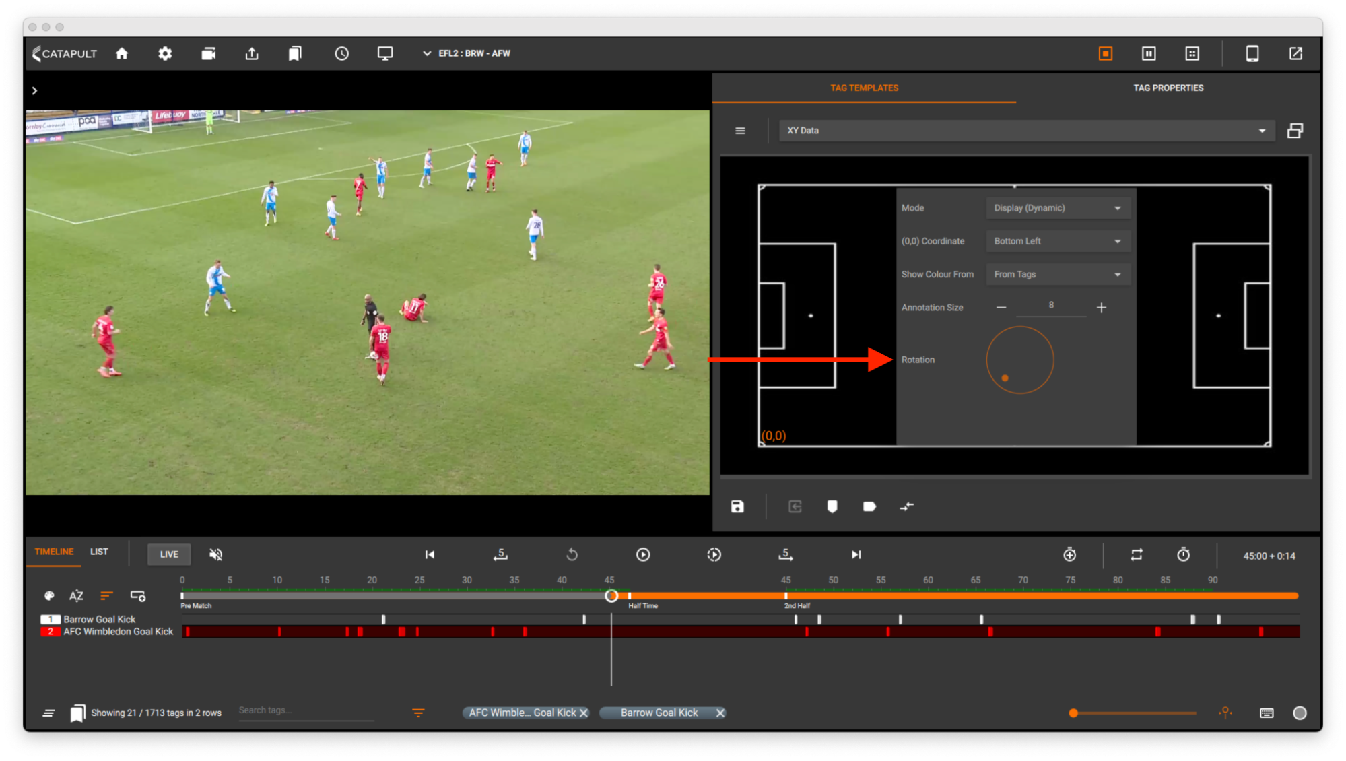
Task: Toggle the loop repeat icon
Action: tap(1137, 554)
